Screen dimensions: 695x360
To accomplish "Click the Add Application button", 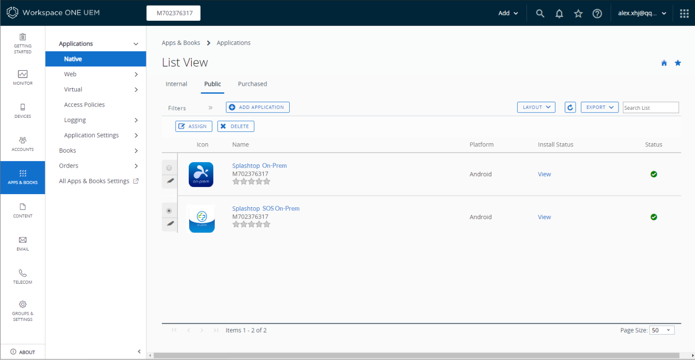I will click(x=258, y=107).
